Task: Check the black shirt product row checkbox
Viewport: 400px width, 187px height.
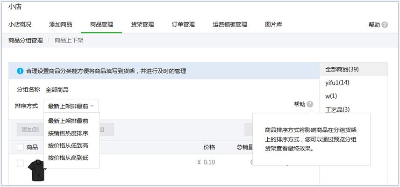Action: (x=20, y=163)
